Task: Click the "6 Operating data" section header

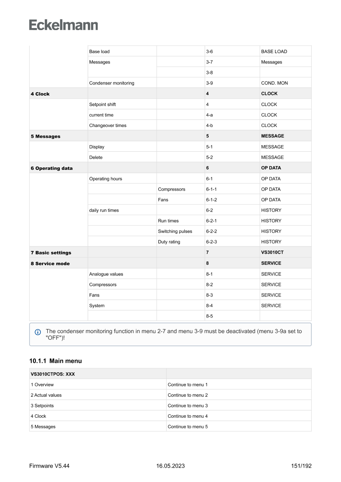Action: (52, 168)
